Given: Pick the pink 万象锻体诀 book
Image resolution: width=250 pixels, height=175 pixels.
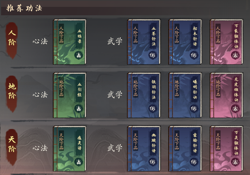Looking at the screenshot, I should pyautogui.click(x=226, y=42).
